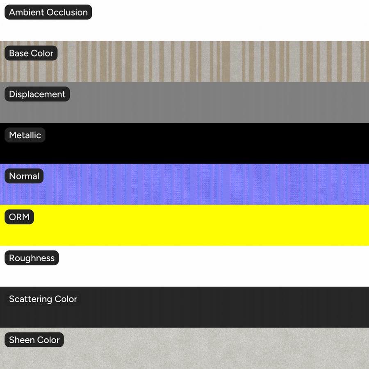Open the yellow ORM texture strip

184,225
